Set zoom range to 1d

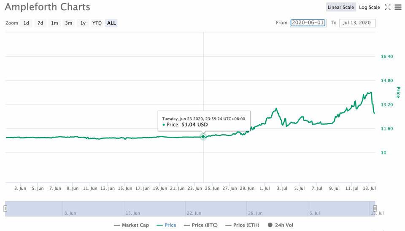pyautogui.click(x=26, y=23)
